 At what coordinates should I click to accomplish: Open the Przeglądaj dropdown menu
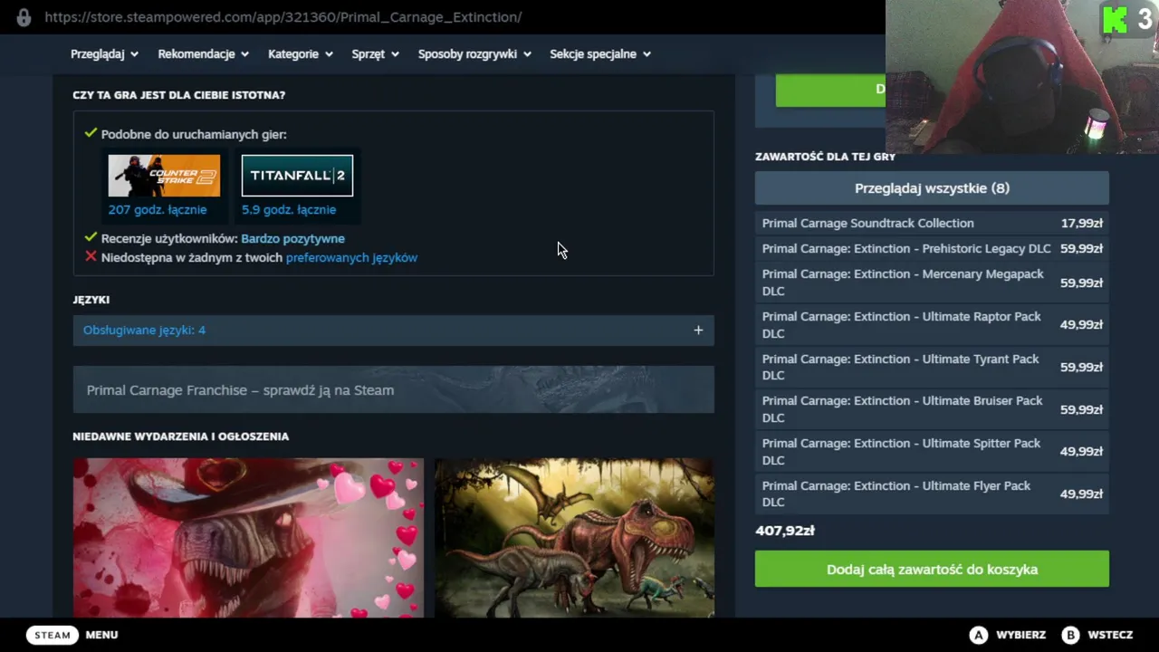pos(104,54)
